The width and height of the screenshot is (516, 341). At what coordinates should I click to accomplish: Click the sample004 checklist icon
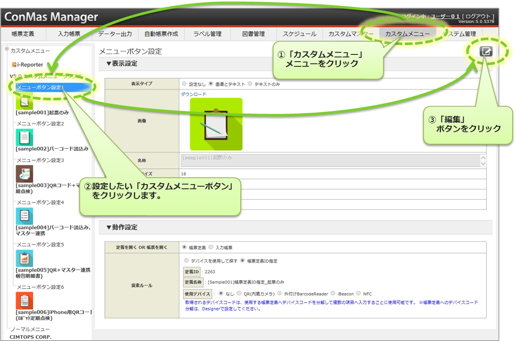click(x=24, y=216)
